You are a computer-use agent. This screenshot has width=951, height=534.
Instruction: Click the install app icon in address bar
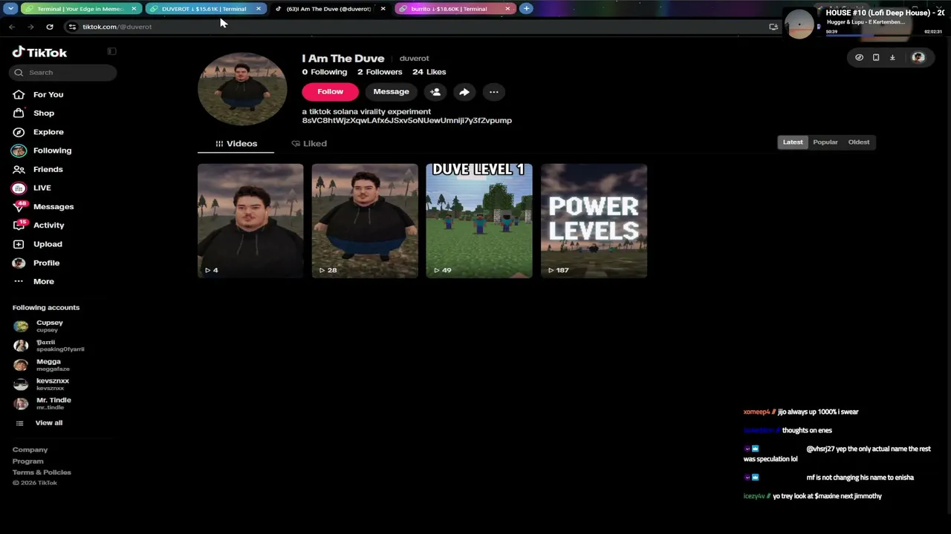click(x=773, y=27)
